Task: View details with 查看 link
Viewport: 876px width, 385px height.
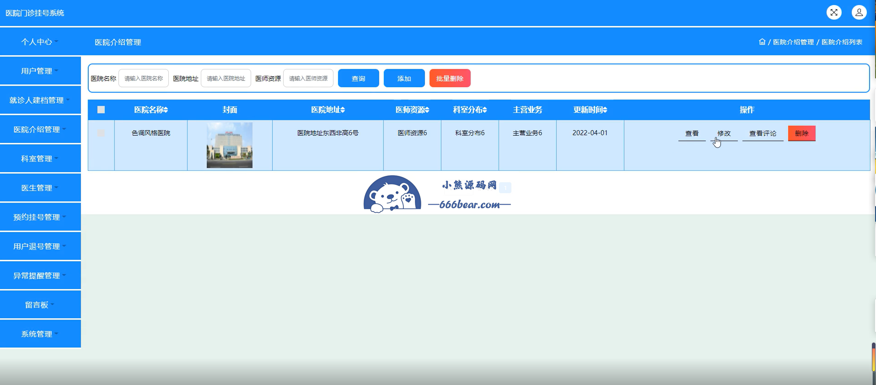Action: tap(692, 133)
